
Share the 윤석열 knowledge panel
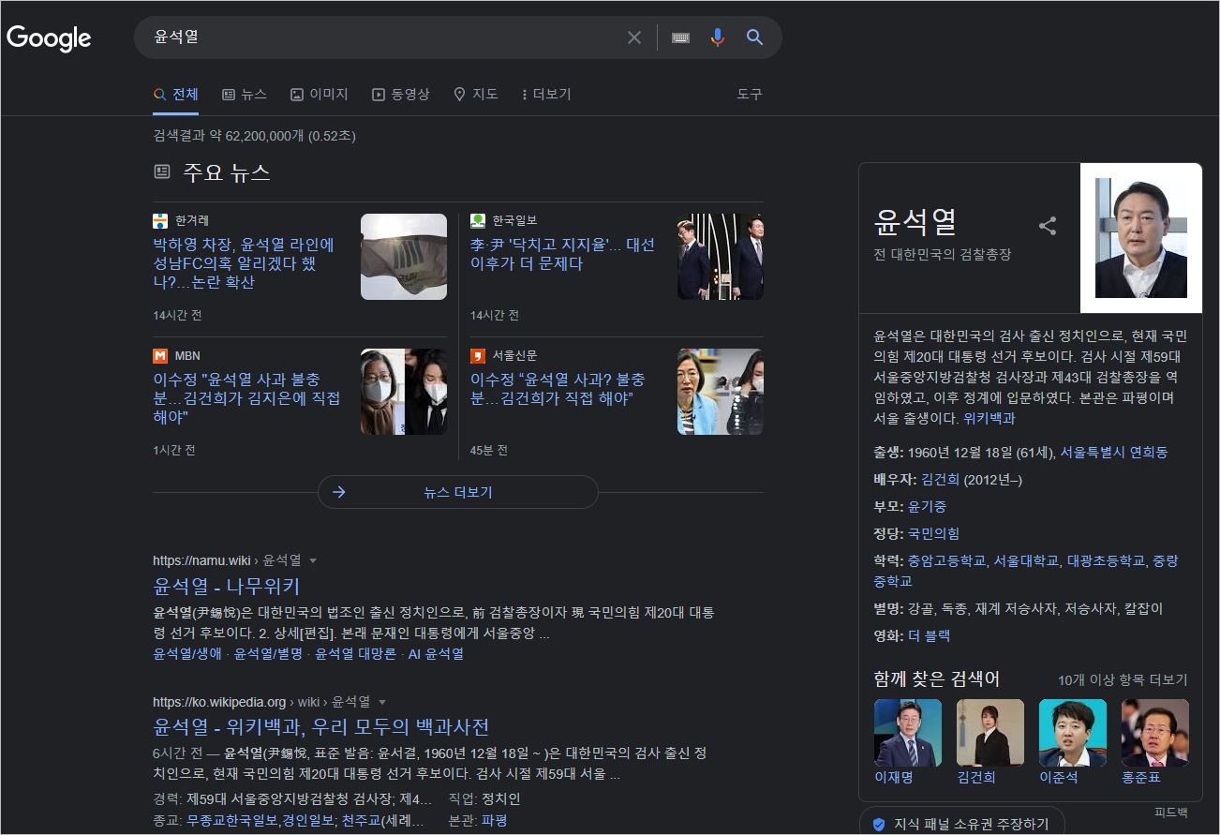[1048, 226]
